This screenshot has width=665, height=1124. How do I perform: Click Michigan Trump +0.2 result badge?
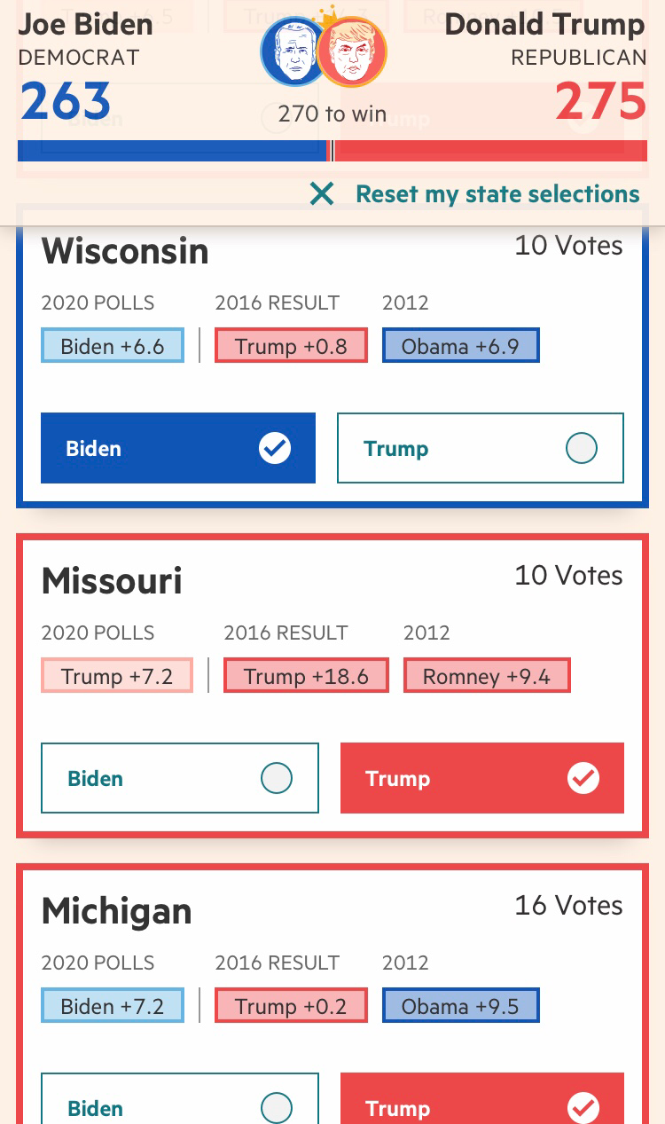tap(291, 1006)
